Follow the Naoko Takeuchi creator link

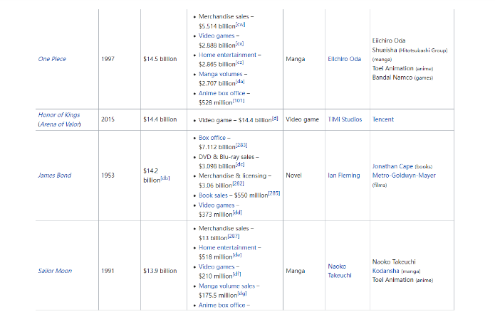[x=340, y=271]
